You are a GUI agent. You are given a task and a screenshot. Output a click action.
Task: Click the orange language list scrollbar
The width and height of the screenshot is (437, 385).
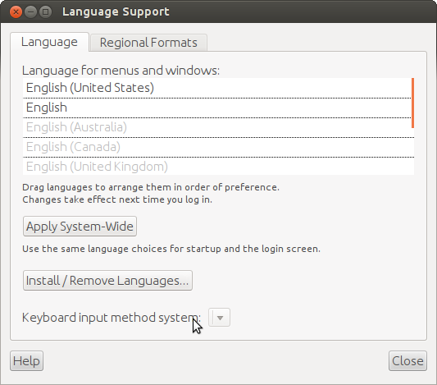pos(412,103)
